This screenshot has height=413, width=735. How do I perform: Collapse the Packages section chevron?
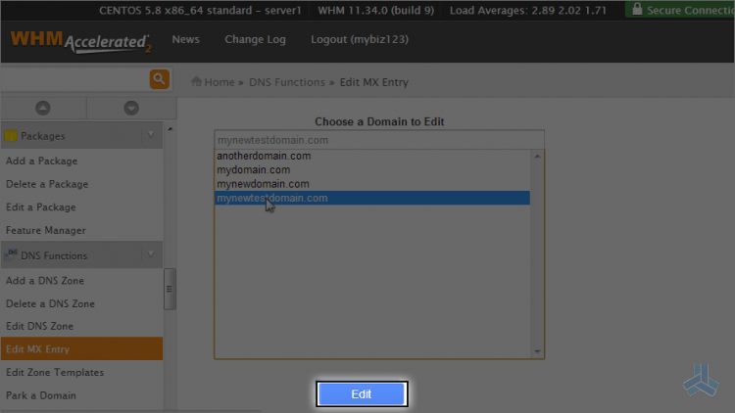[x=151, y=135]
